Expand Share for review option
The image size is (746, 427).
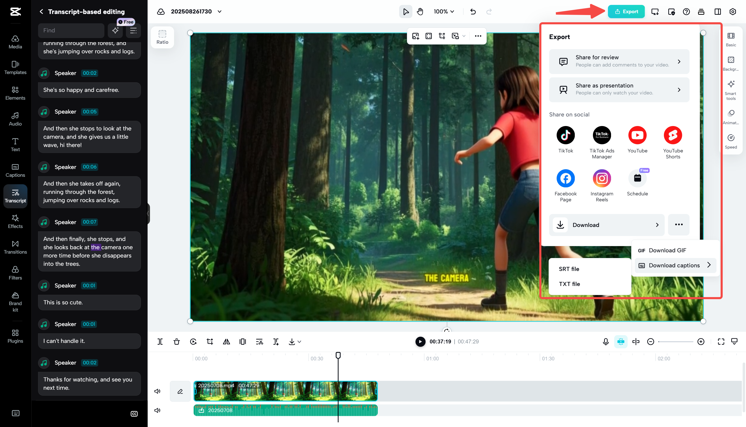[x=619, y=61]
